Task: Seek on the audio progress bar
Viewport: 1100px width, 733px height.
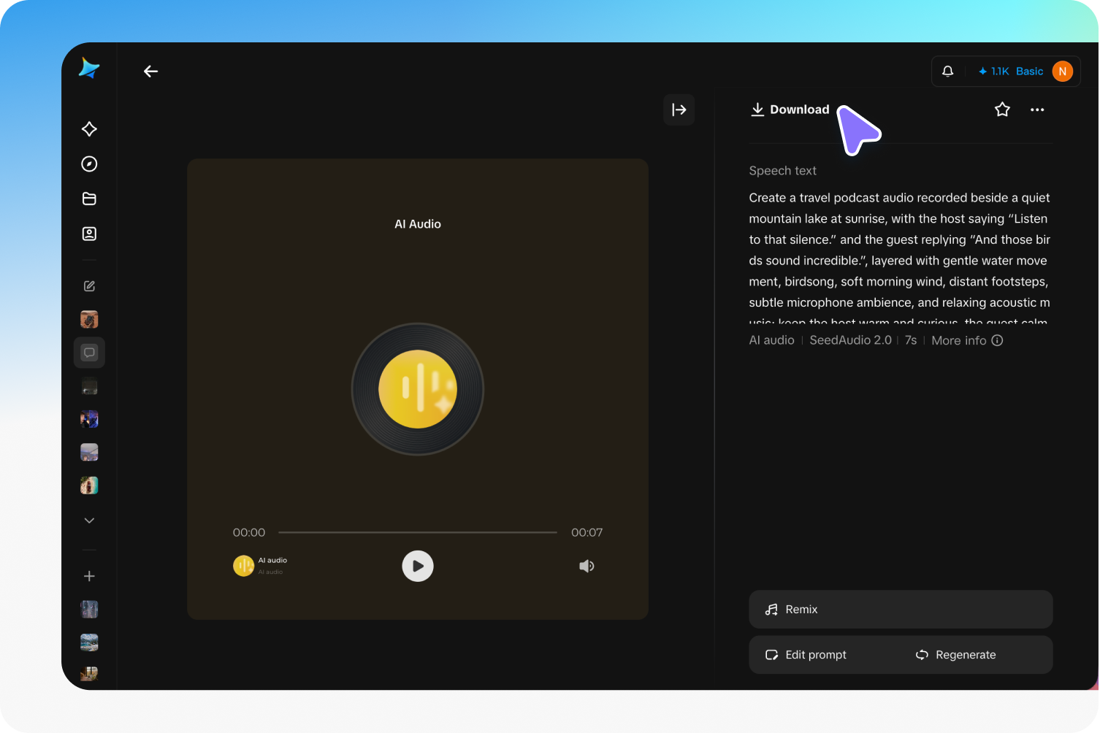Action: click(x=418, y=532)
